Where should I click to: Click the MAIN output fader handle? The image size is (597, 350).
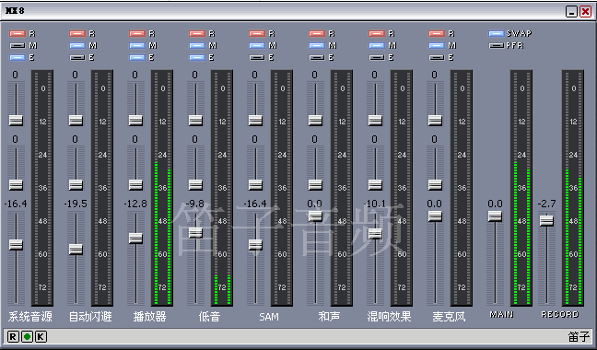tap(495, 216)
